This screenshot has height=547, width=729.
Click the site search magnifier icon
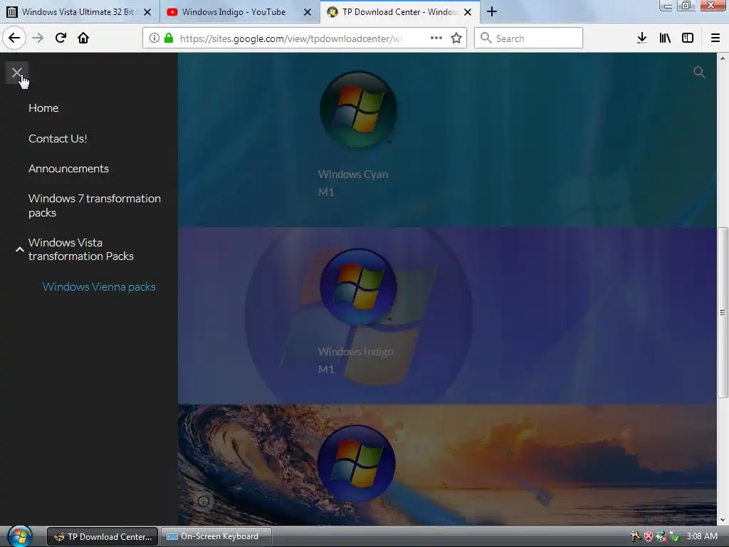tap(699, 72)
